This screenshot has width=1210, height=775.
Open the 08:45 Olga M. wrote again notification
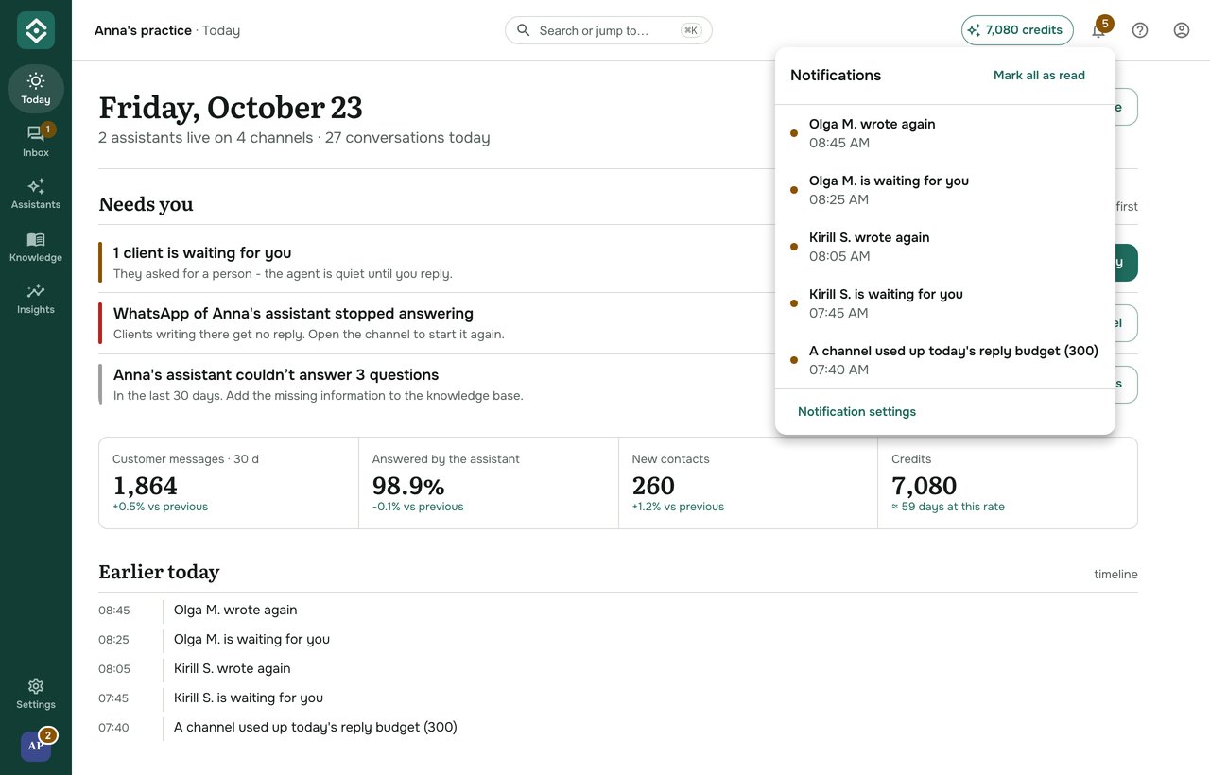pyautogui.click(x=945, y=133)
